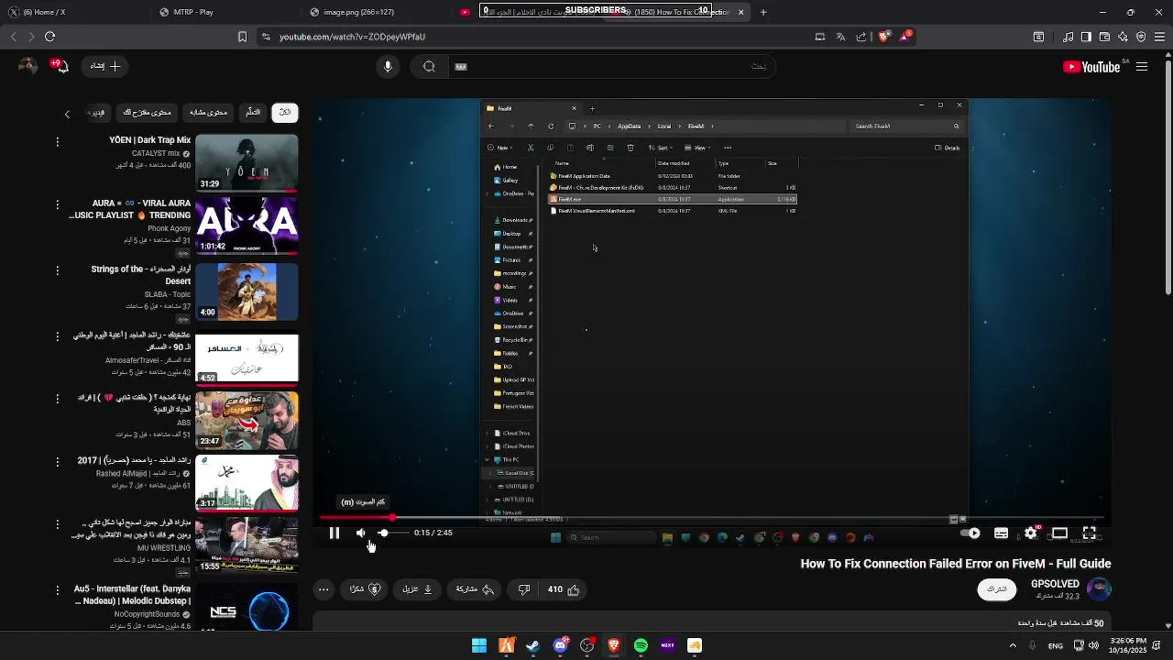The height and width of the screenshot is (660, 1173).
Task: Start voice search with the microphone
Action: (388, 66)
